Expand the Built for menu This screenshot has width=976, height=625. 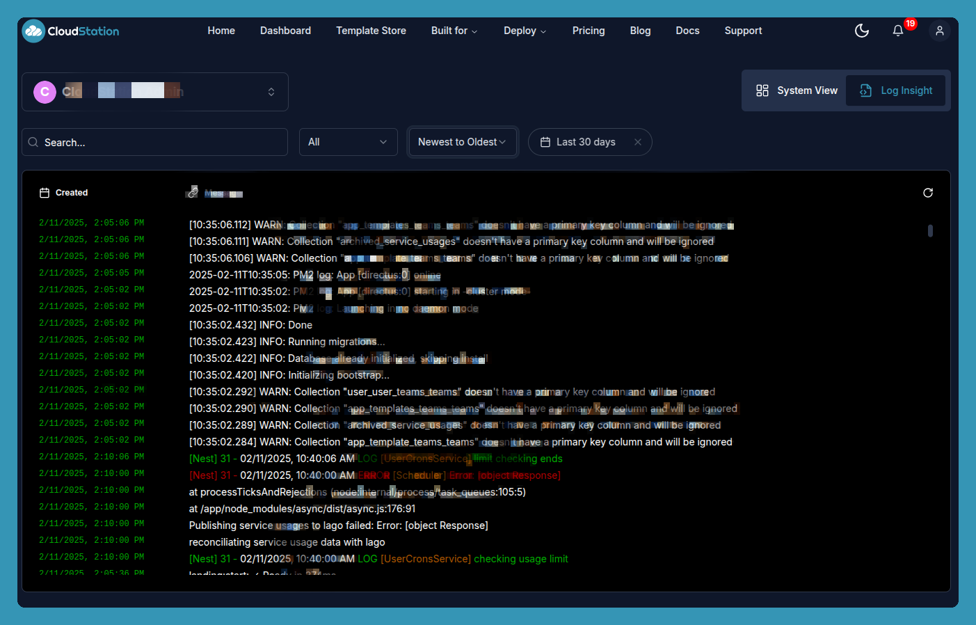(454, 31)
